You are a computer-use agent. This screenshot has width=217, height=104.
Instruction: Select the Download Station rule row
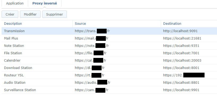pyautogui.click(x=109, y=68)
